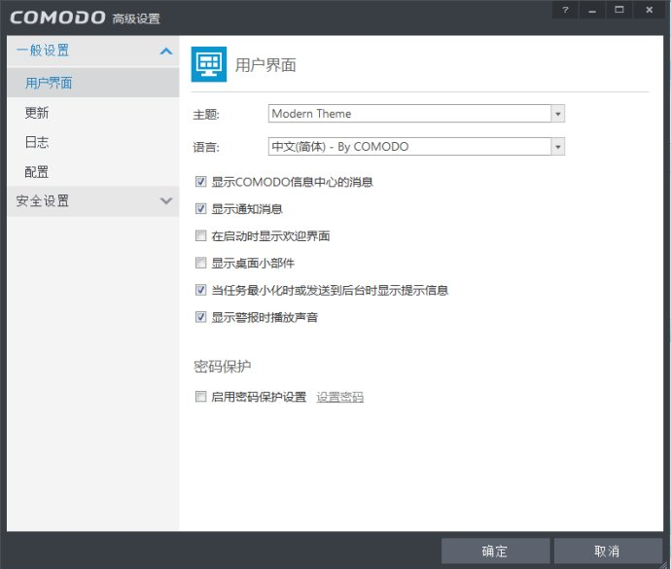This screenshot has width=671, height=569.
Task: Click the help question mark icon
Action: (565, 10)
